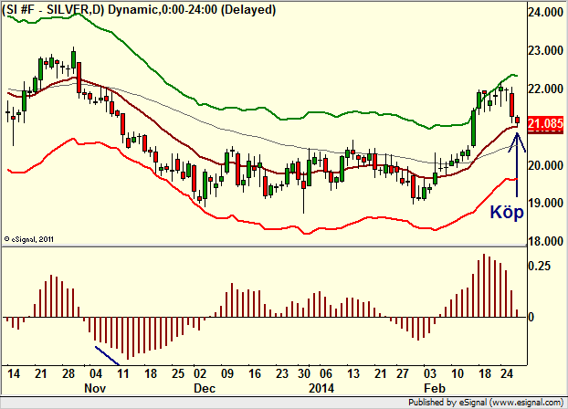Image resolution: width=568 pixels, height=409 pixels.
Task: Select the 18.000 price axis label
Action: pyautogui.click(x=545, y=241)
